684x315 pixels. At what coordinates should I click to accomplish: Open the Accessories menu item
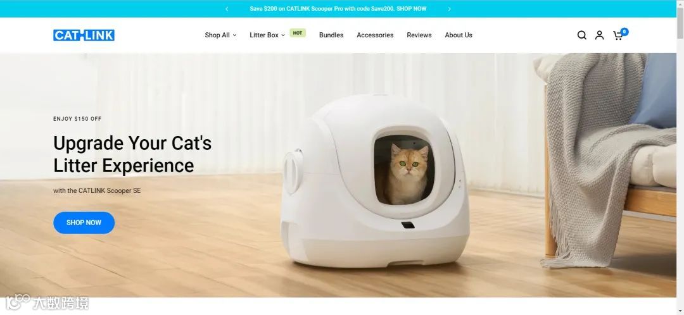pos(375,35)
